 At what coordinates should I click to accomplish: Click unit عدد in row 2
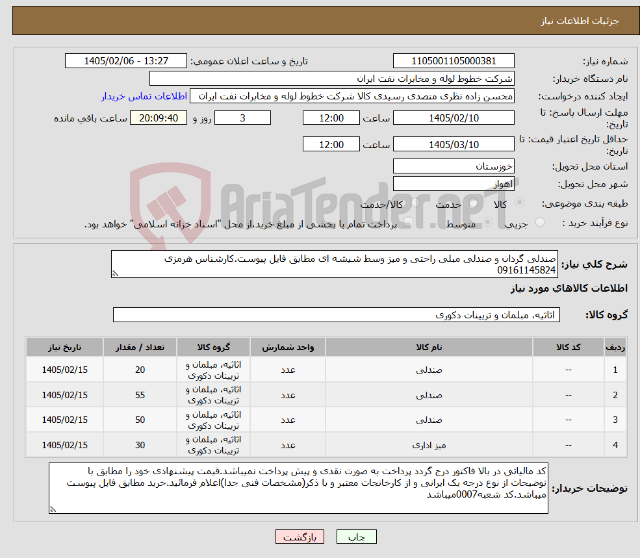point(288,395)
